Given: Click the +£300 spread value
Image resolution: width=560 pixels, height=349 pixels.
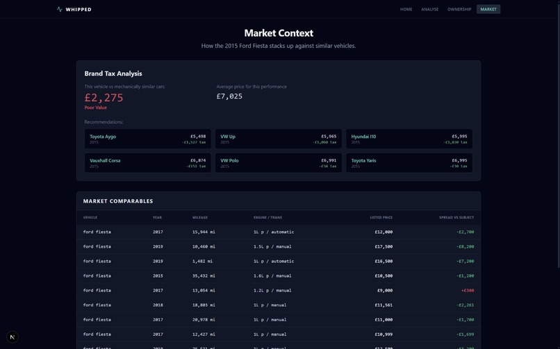Looking at the screenshot, I should [x=468, y=291].
